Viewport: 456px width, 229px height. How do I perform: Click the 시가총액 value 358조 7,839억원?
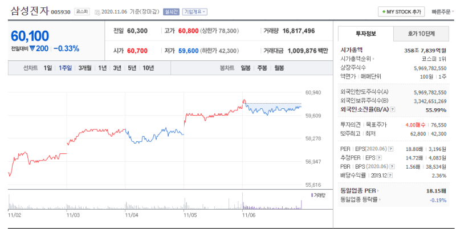(x=425, y=51)
